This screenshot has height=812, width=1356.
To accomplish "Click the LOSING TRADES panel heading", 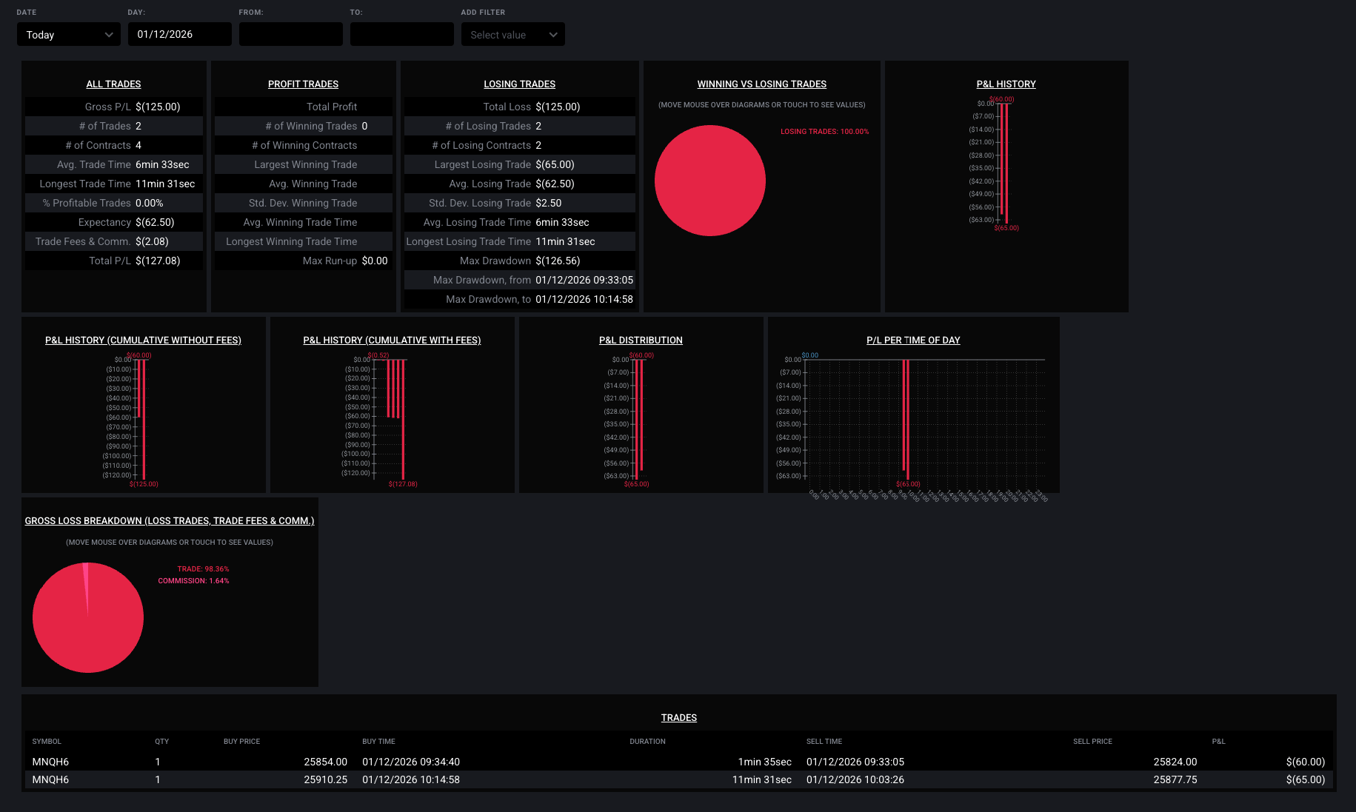I will click(519, 84).
